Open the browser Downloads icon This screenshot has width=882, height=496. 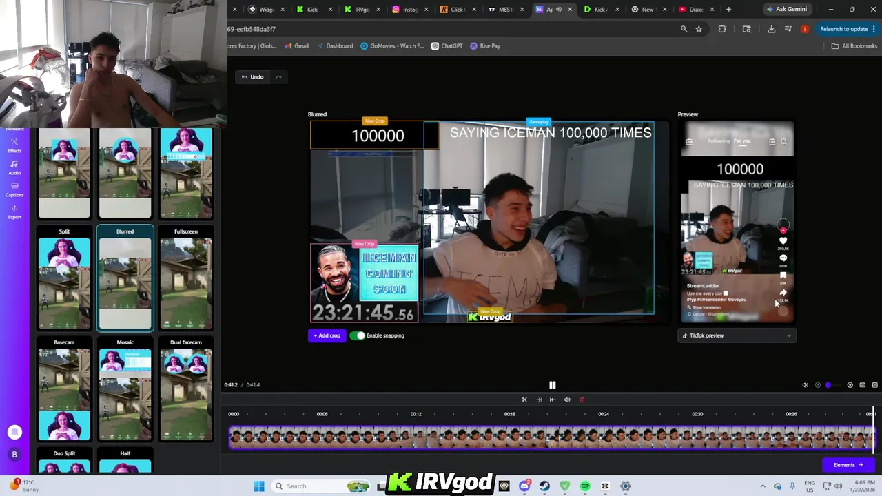(771, 29)
